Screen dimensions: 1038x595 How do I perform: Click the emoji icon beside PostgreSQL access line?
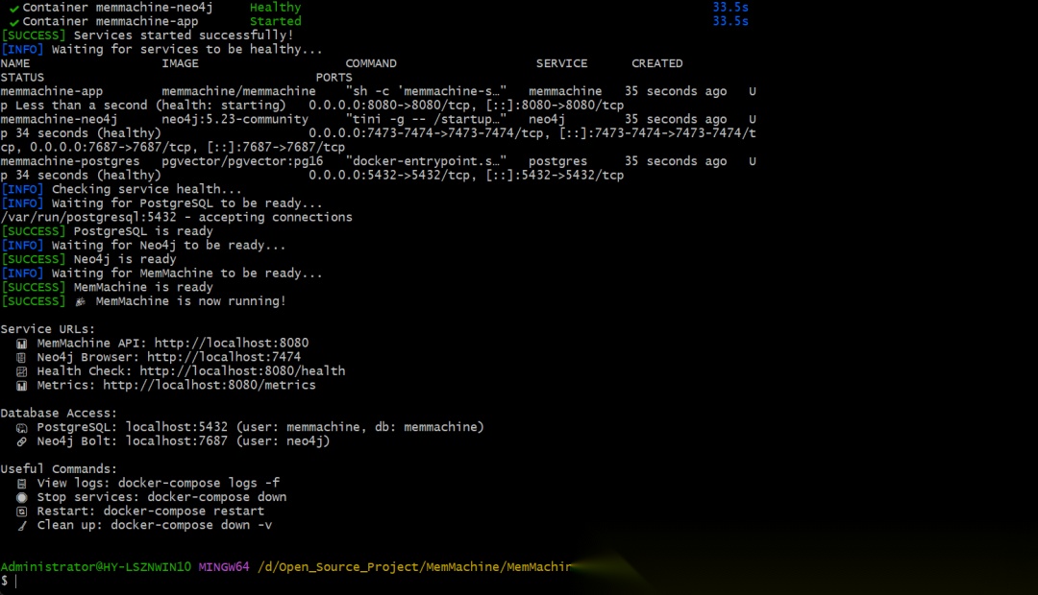[22, 428]
